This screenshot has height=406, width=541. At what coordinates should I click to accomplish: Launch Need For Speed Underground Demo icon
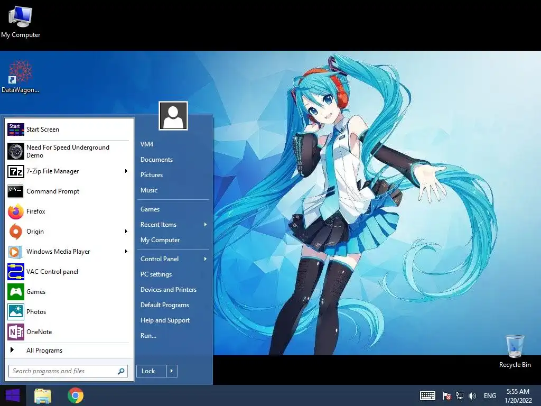pyautogui.click(x=15, y=151)
